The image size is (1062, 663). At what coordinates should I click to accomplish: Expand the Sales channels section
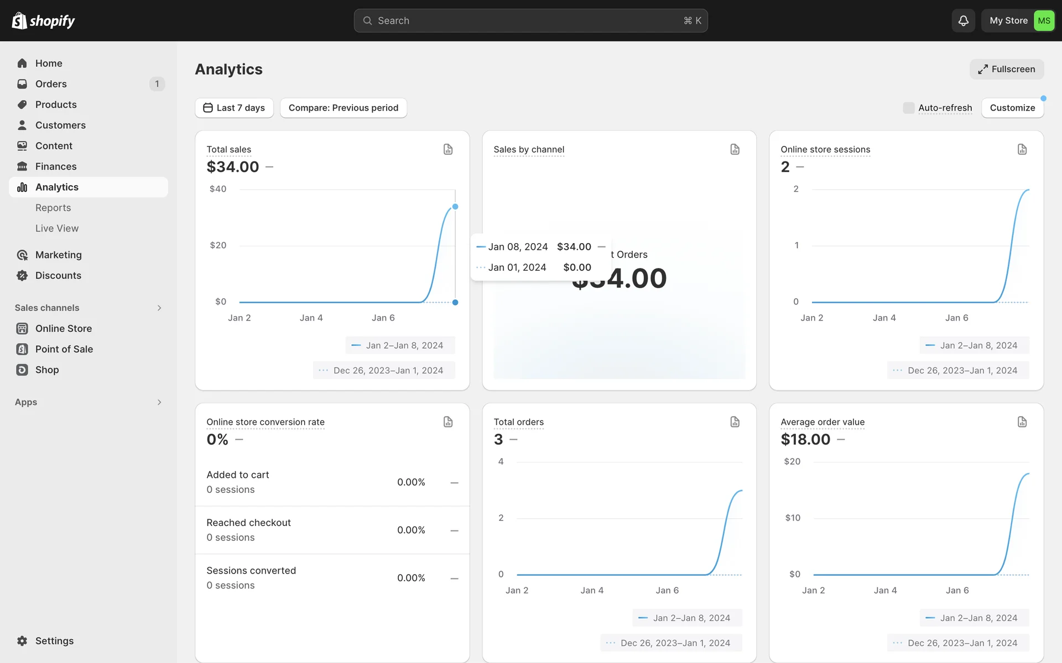159,308
